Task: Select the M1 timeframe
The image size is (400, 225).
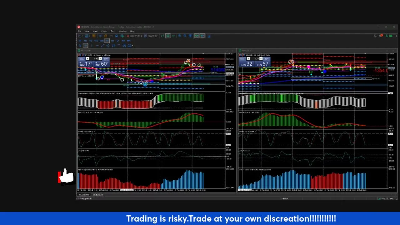Action: click(x=80, y=41)
